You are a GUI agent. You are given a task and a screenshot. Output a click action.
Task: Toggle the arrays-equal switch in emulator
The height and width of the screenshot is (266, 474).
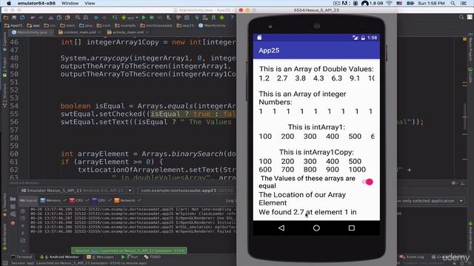[367, 182]
